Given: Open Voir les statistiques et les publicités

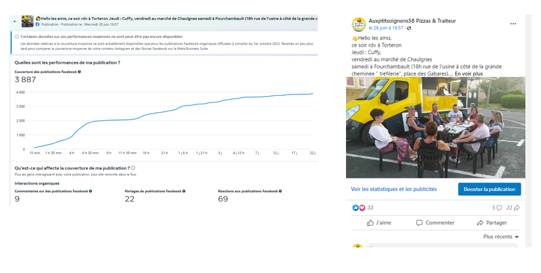Looking at the screenshot, I should pyautogui.click(x=393, y=189).
